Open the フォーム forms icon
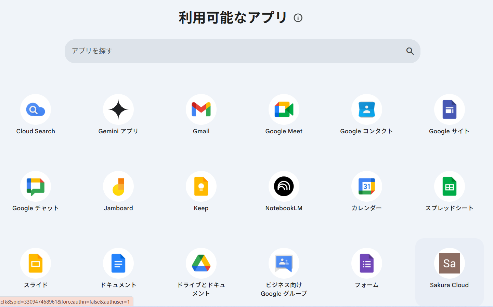 click(367, 263)
